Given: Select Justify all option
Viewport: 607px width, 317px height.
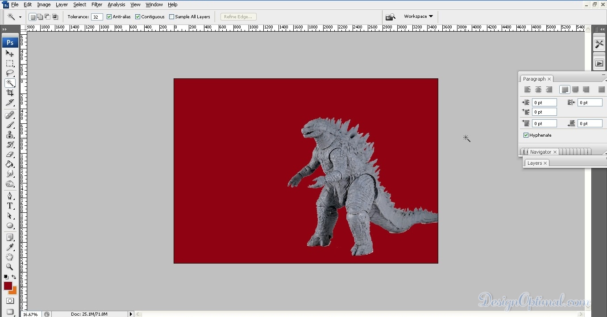Looking at the screenshot, I should (x=601, y=89).
